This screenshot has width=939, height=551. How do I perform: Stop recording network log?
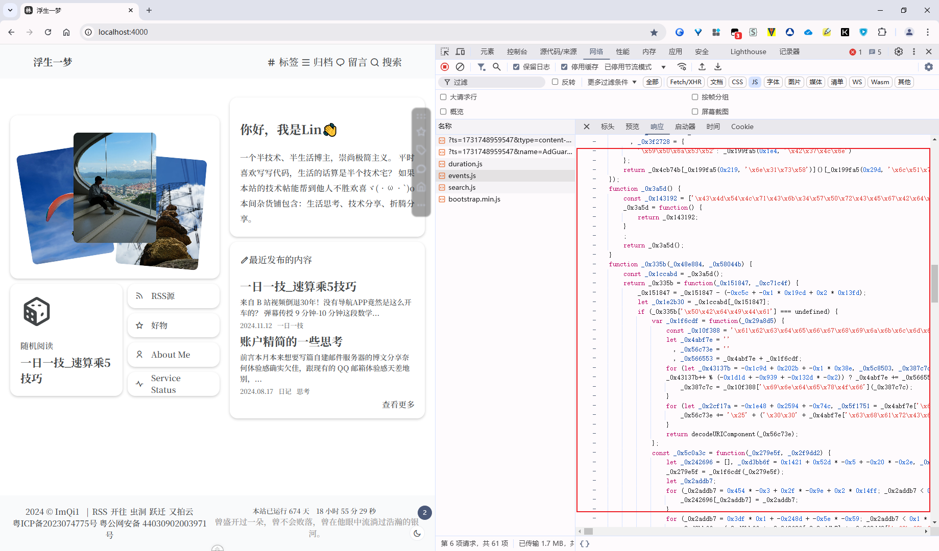tap(445, 67)
